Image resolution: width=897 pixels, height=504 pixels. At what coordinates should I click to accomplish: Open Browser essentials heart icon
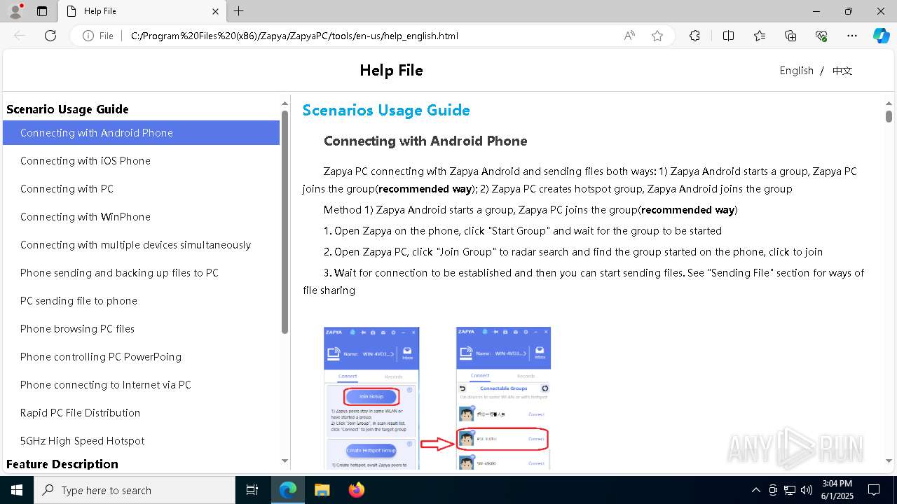pos(821,36)
